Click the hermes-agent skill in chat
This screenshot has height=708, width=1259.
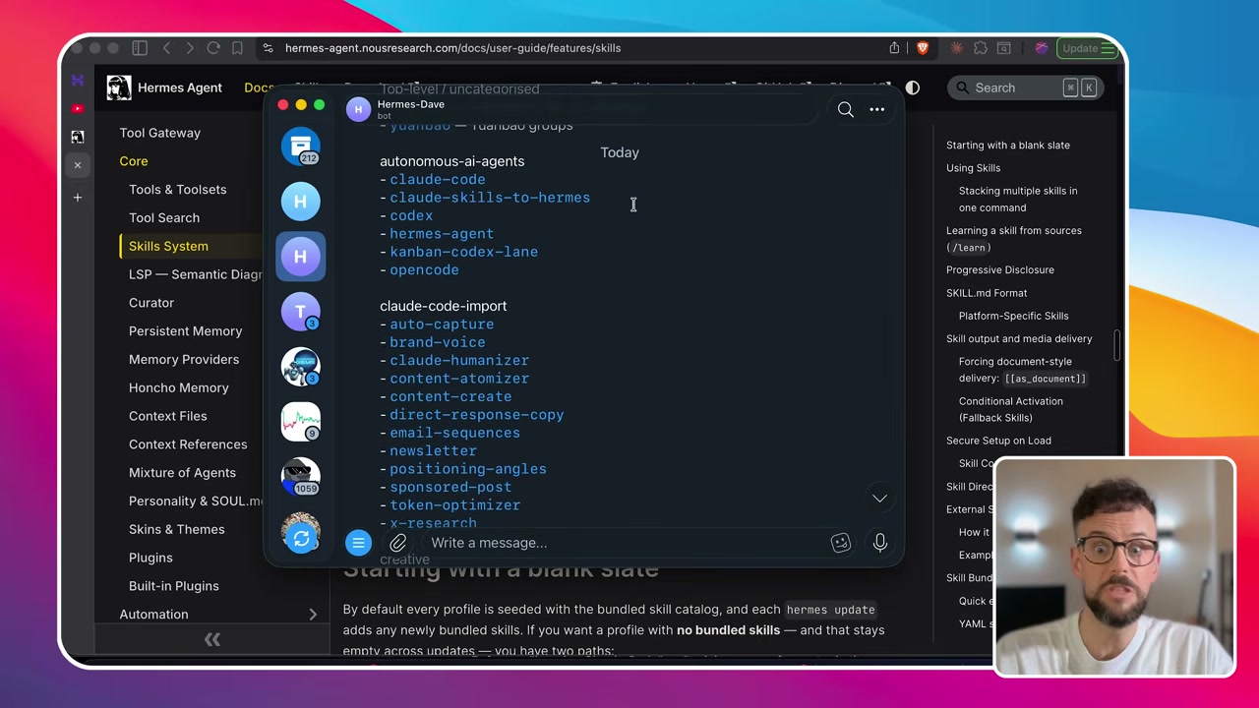[442, 234]
